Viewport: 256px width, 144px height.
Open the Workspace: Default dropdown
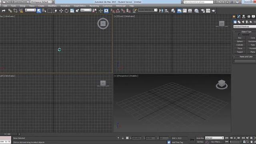pos(41,2)
